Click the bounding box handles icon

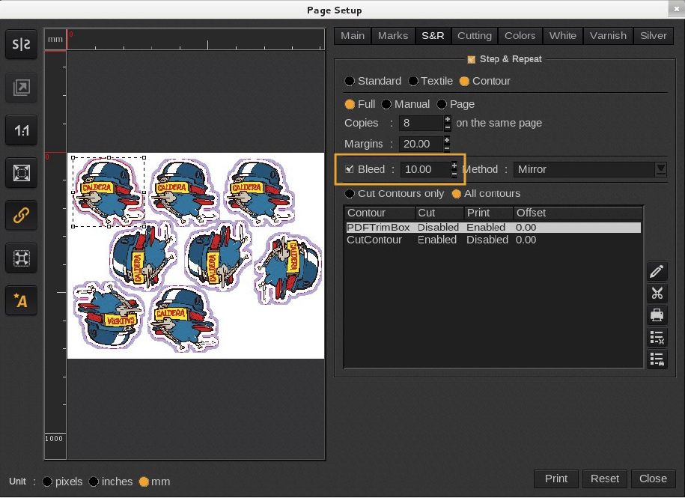coord(21,258)
